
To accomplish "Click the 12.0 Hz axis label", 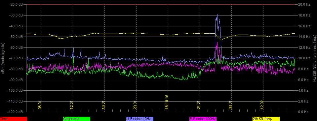I will click(304, 47).
